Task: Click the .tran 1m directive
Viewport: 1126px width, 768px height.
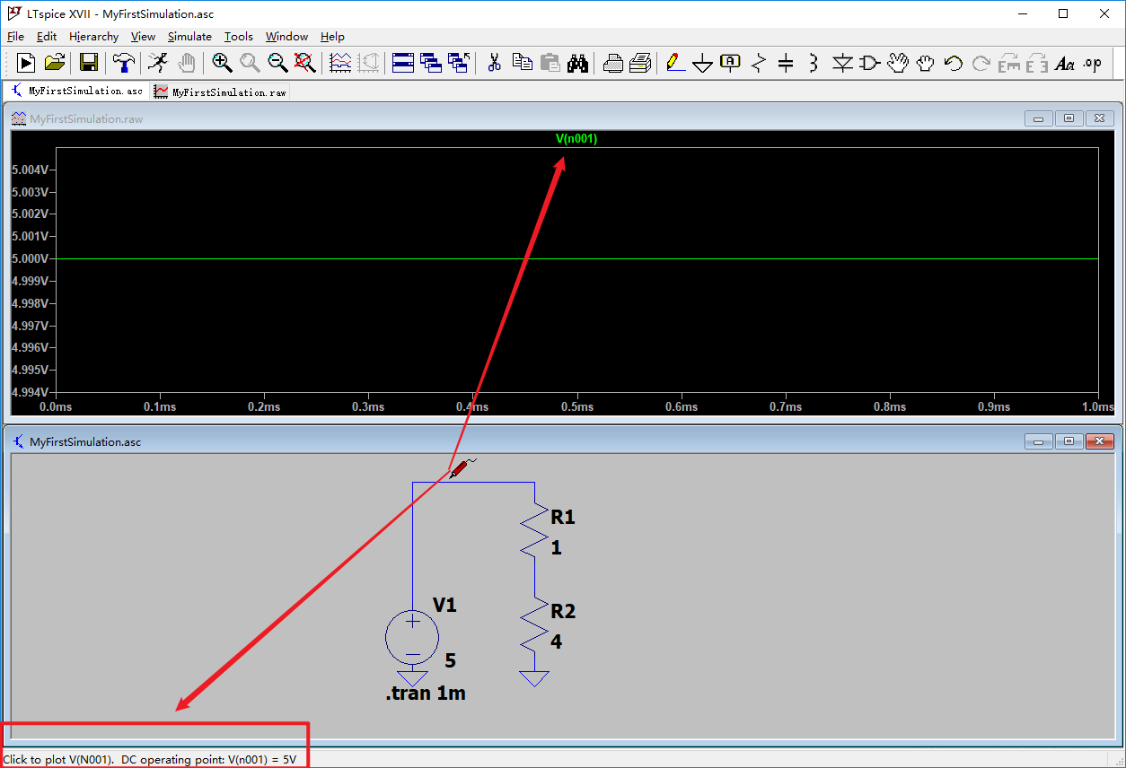Action: coord(426,693)
